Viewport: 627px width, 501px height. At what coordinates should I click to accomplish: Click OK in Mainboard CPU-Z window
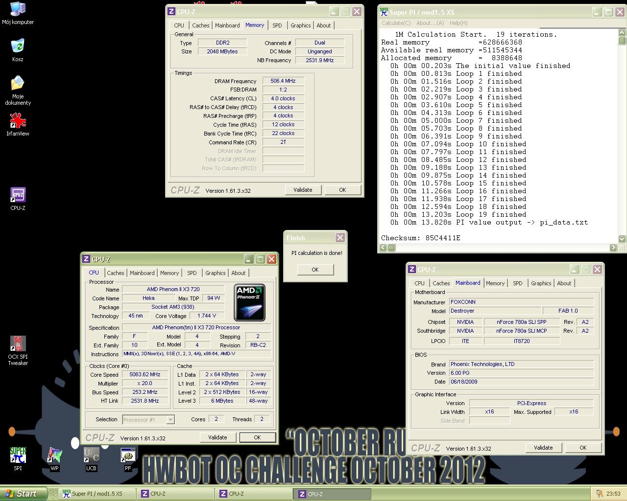point(583,448)
